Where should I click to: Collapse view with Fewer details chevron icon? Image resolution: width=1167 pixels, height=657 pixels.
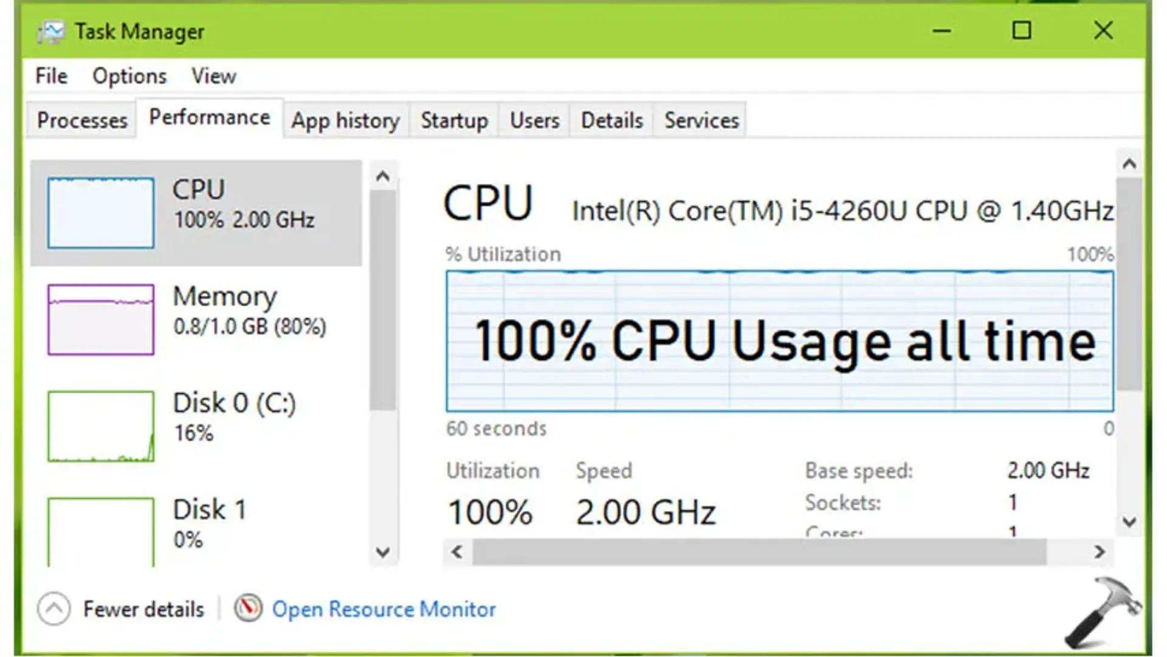[x=53, y=608]
